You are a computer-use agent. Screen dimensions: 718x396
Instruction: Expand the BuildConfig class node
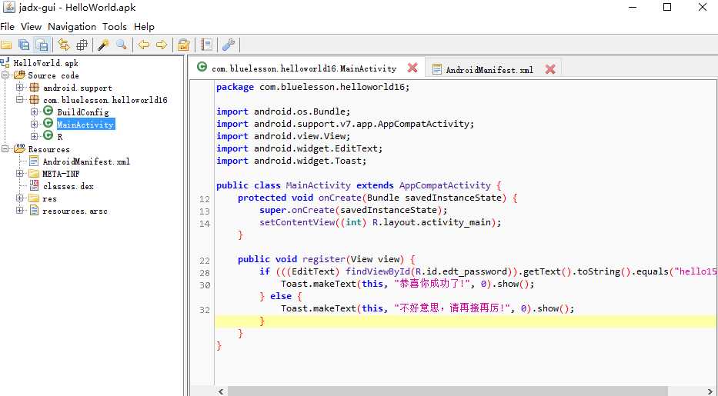[x=35, y=112]
